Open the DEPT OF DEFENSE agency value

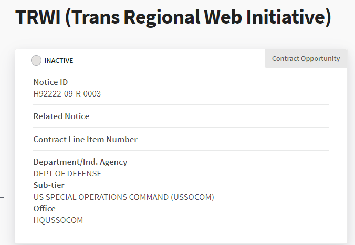tap(67, 174)
